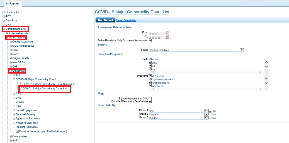The height and width of the screenshot is (143, 289).
Task: Expand the Quality Assurance tree node
Action: tap(11, 42)
